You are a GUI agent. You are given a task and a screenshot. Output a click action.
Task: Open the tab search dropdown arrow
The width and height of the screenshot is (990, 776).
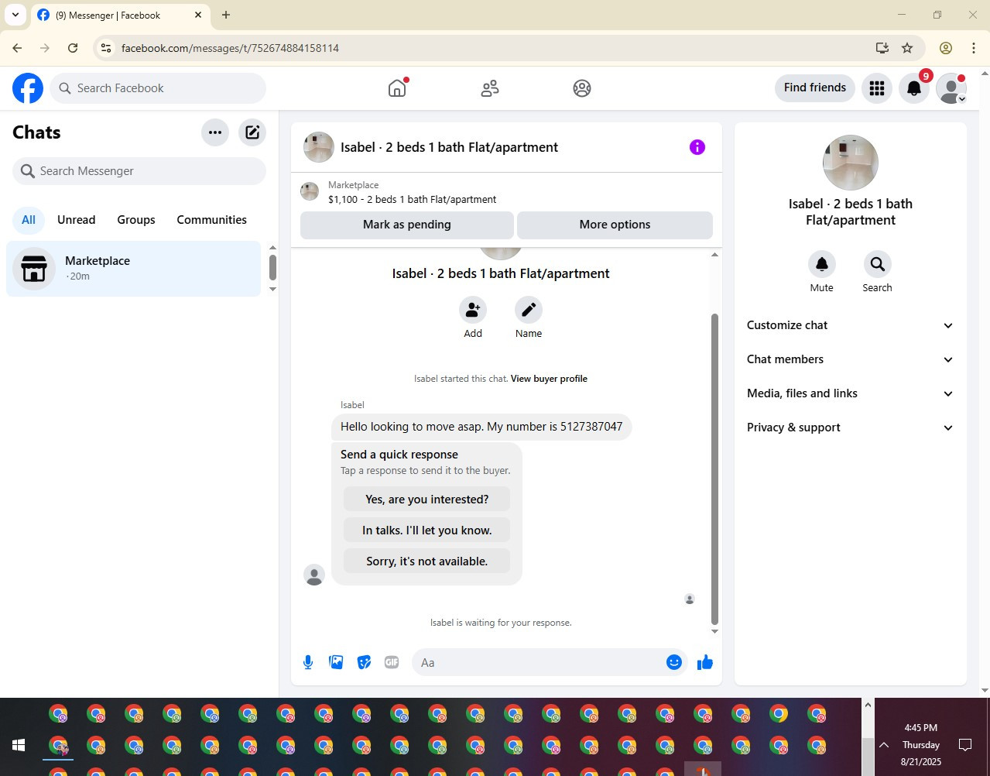point(15,15)
